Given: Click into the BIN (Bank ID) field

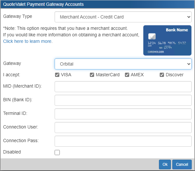Looking at the screenshot, I should coord(123,100).
